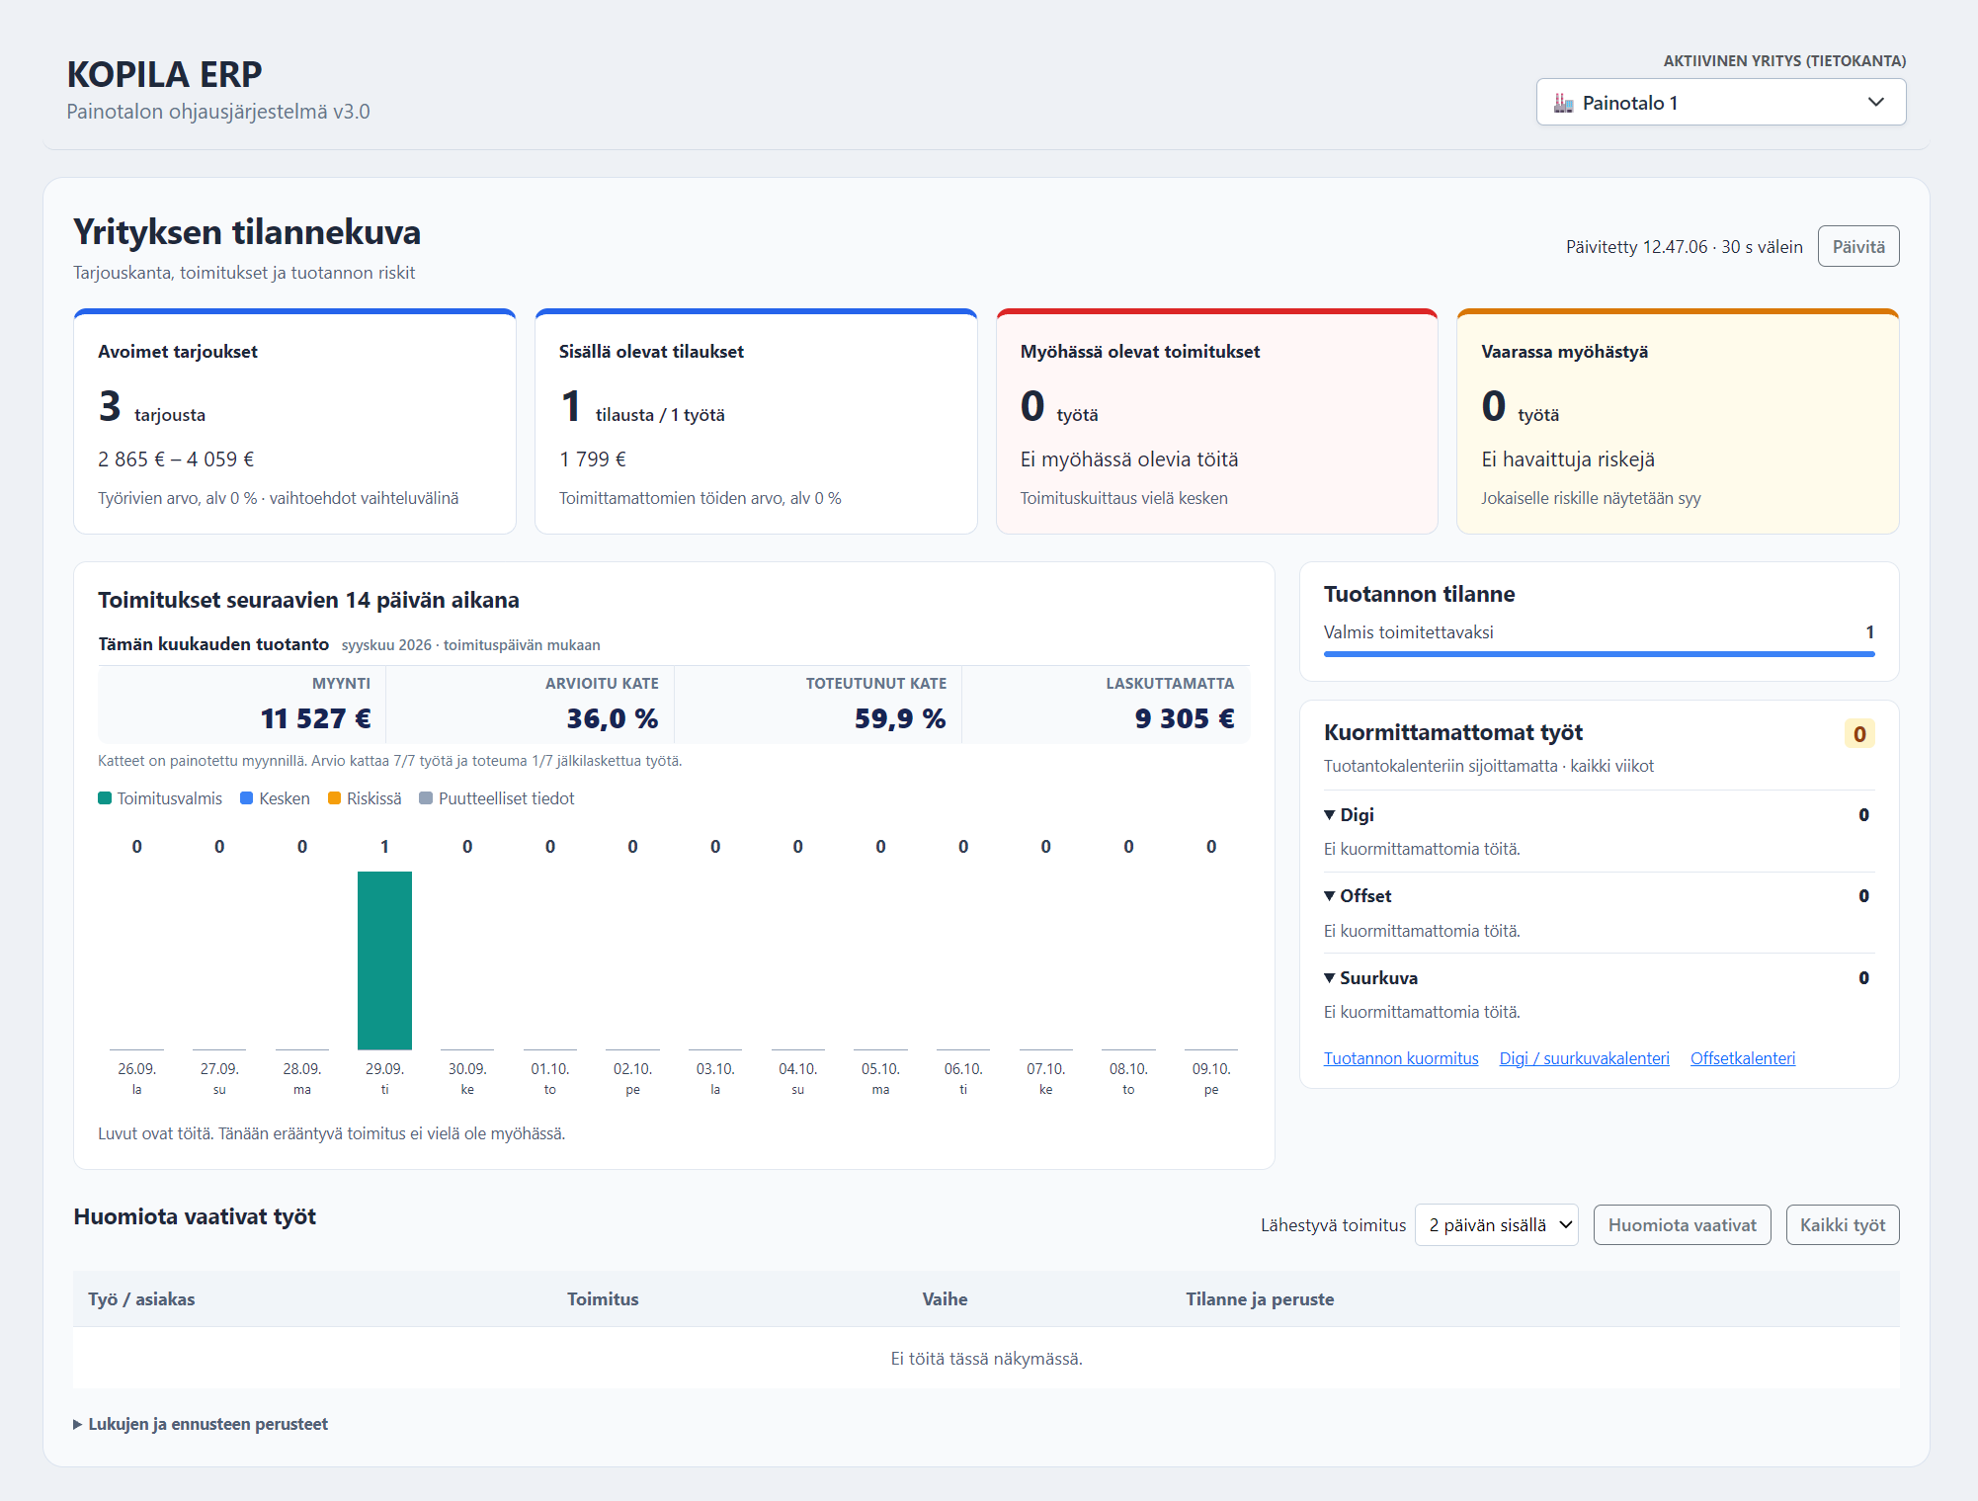The height and width of the screenshot is (1501, 1978).
Task: Click the Vaihe column header
Action: (945, 1299)
